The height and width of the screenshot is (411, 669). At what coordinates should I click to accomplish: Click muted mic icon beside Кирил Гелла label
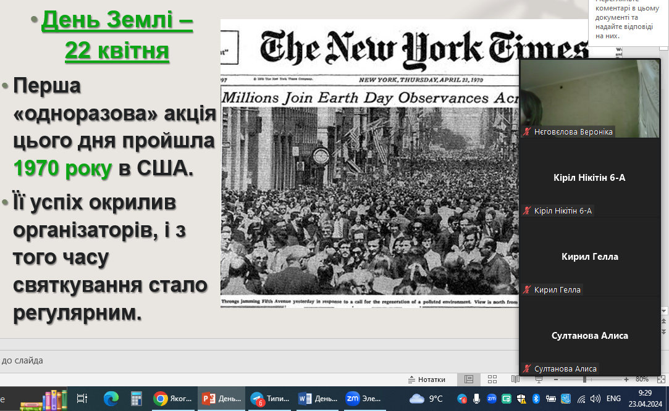click(x=528, y=290)
